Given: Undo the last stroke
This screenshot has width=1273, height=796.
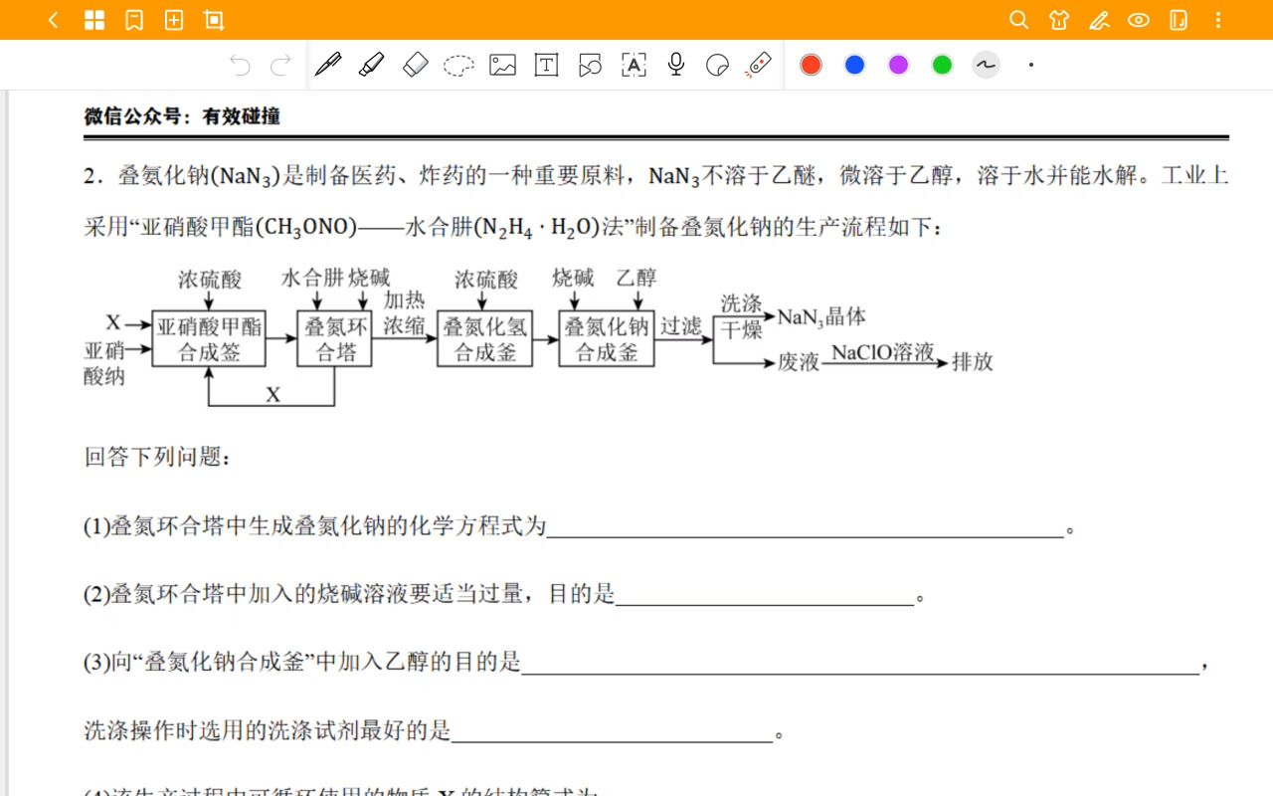Looking at the screenshot, I should (x=240, y=66).
